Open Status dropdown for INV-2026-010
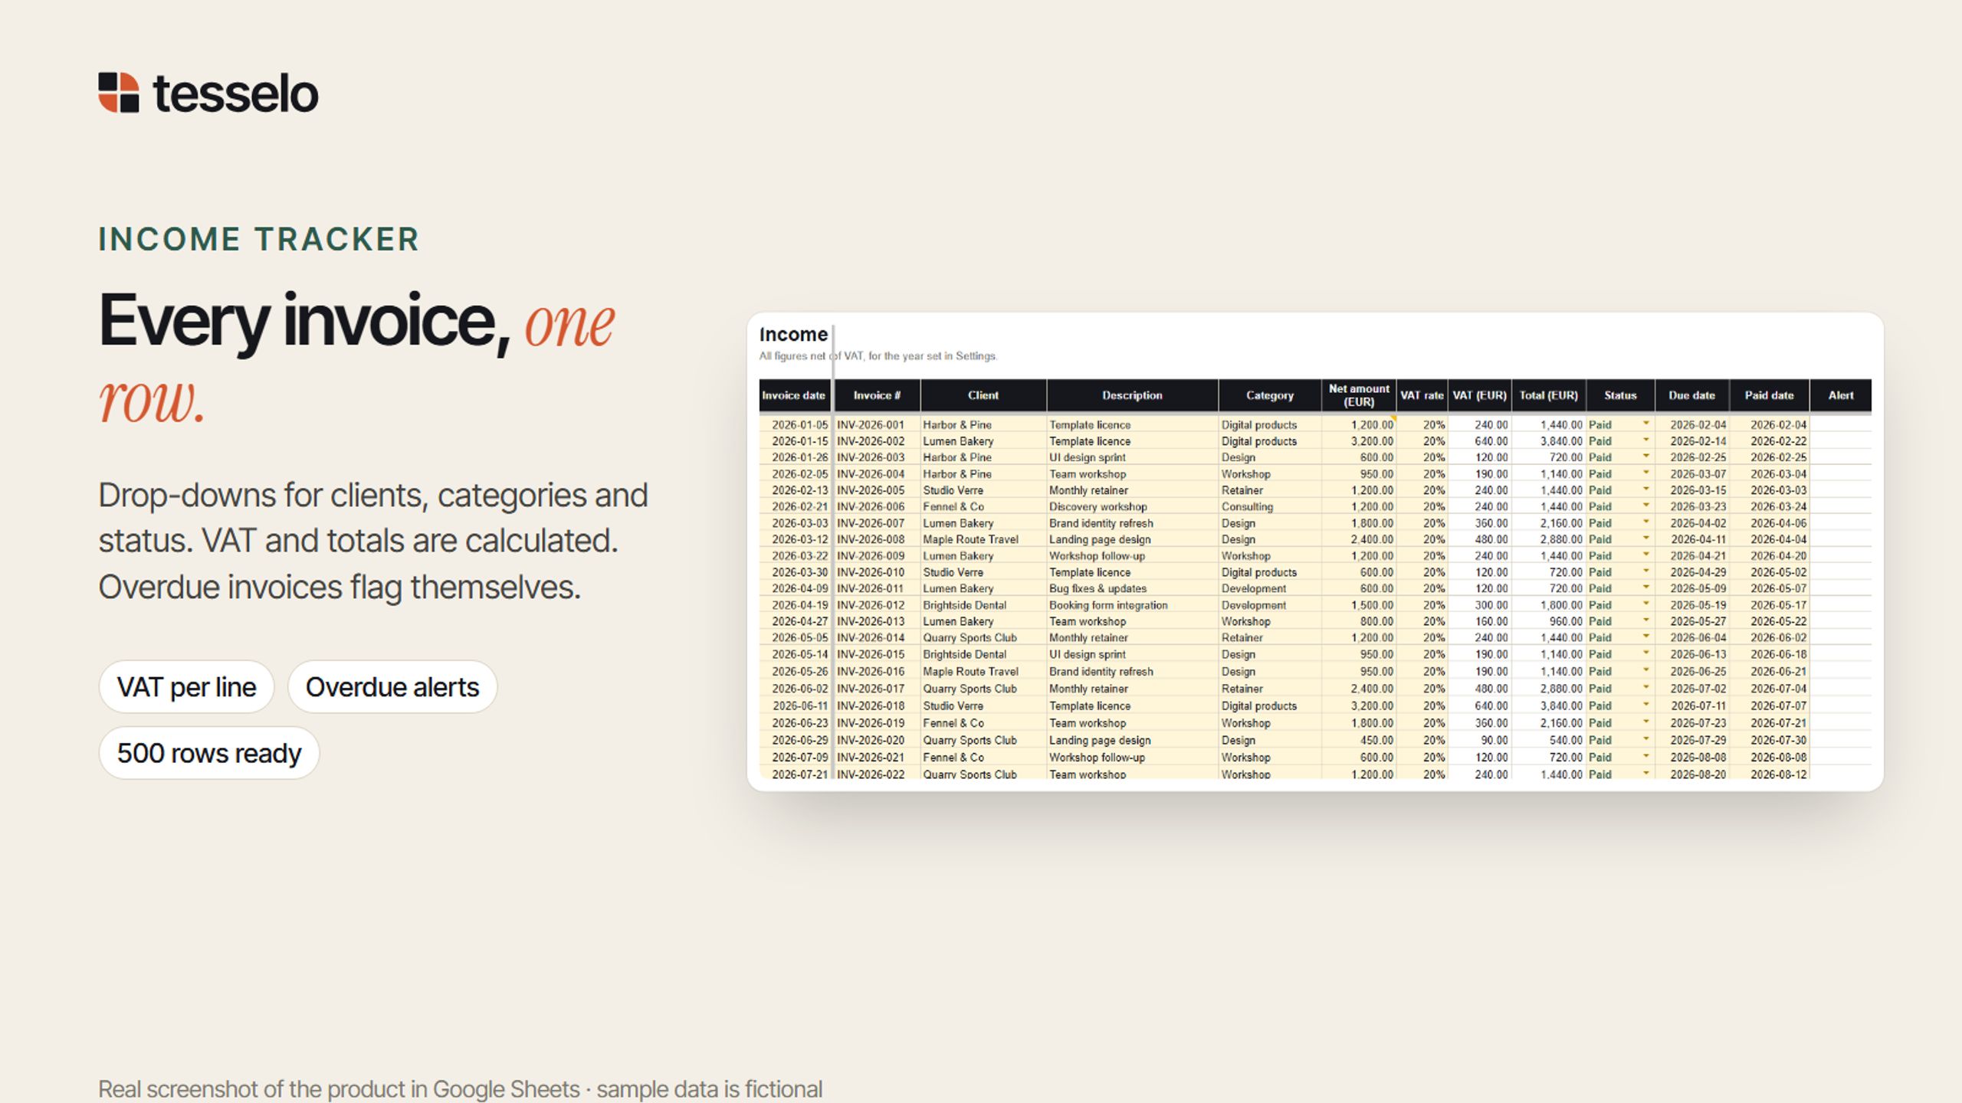Viewport: 1962px width, 1103px height. pyautogui.click(x=1645, y=572)
